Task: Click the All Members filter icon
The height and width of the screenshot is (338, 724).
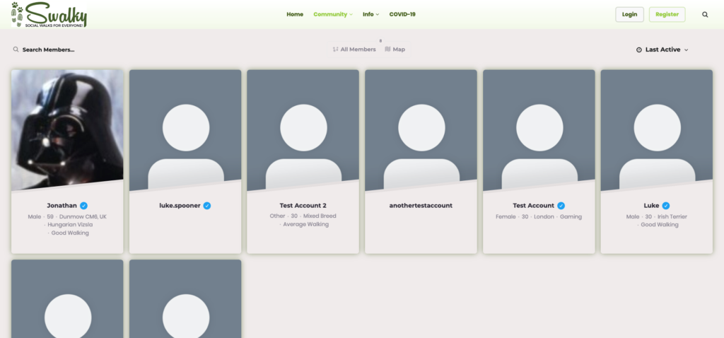Action: [x=336, y=49]
